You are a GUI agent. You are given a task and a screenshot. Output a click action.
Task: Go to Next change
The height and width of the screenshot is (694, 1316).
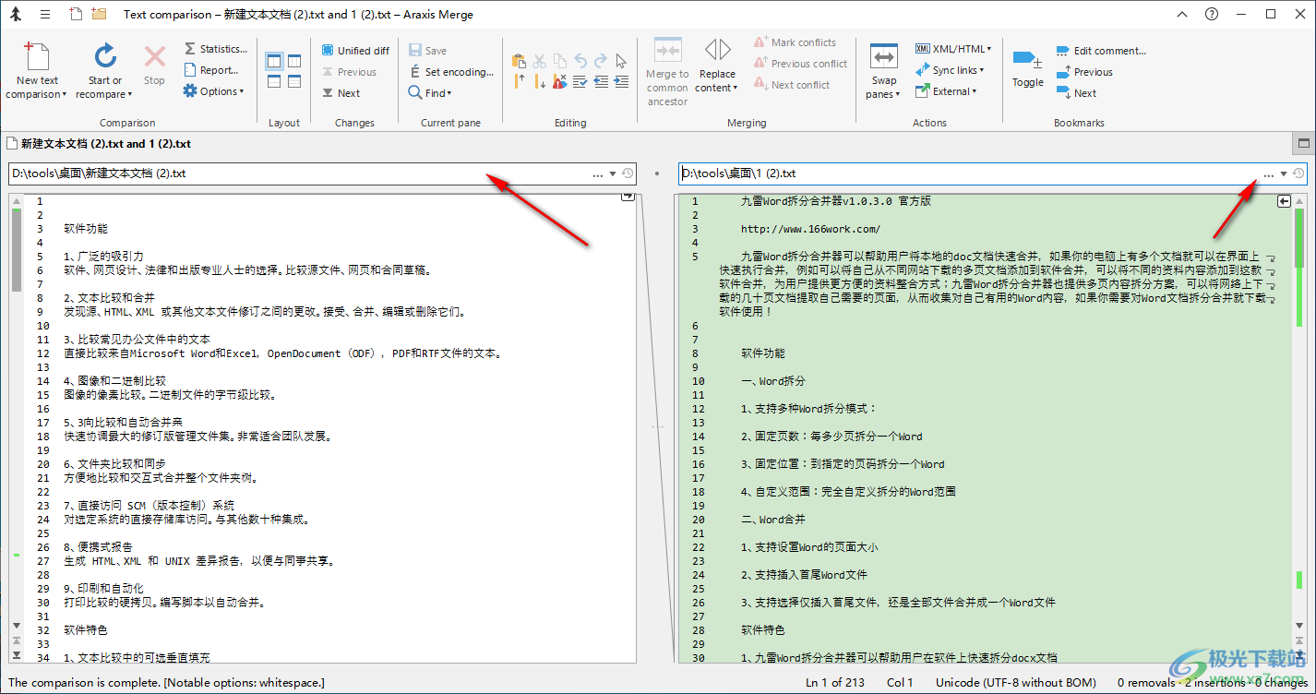(341, 93)
